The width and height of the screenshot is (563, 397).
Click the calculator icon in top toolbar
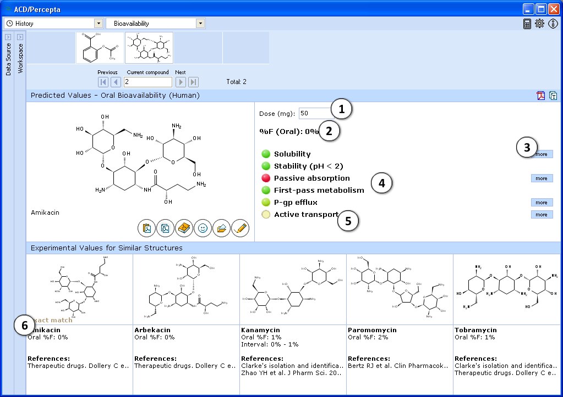tap(527, 24)
